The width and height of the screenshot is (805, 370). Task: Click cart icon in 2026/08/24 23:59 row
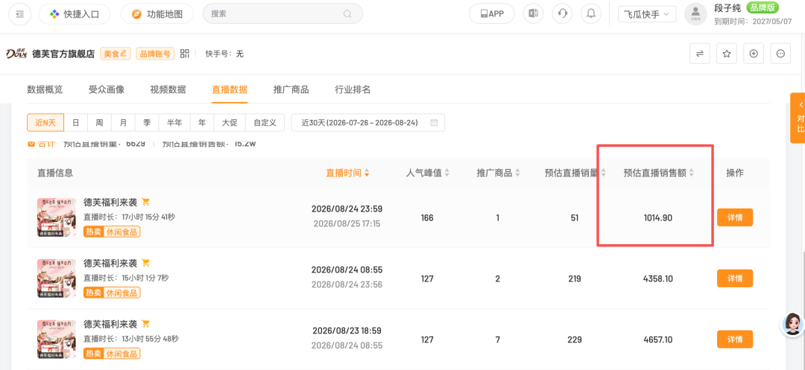click(x=146, y=202)
